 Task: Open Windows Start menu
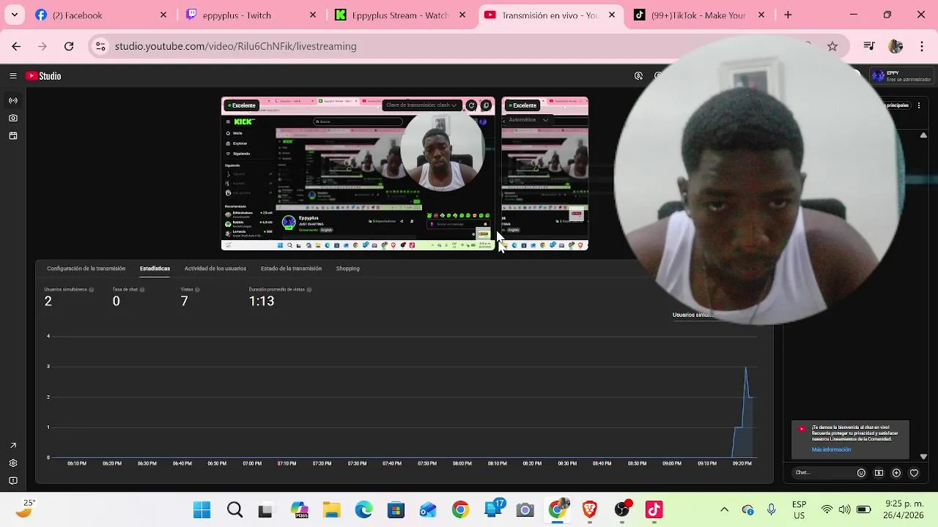click(202, 509)
